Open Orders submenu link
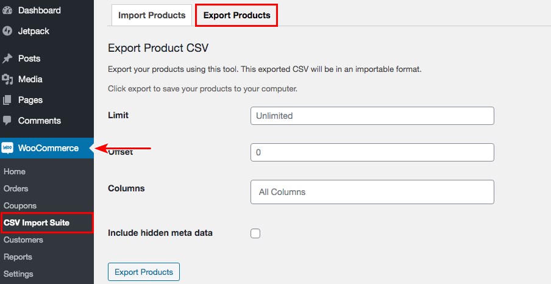This screenshot has width=551, height=284. 16,188
